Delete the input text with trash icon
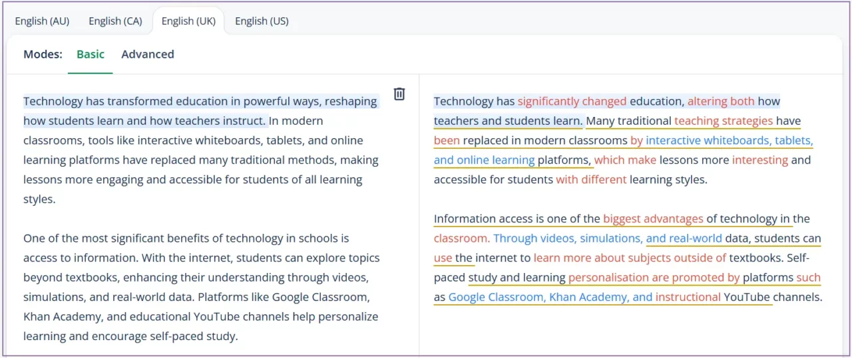 click(399, 94)
